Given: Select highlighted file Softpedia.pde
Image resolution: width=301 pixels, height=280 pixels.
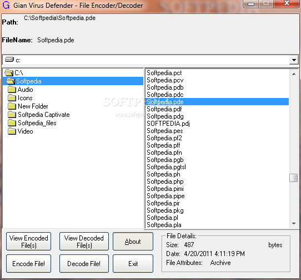Looking at the screenshot, I should [217, 102].
